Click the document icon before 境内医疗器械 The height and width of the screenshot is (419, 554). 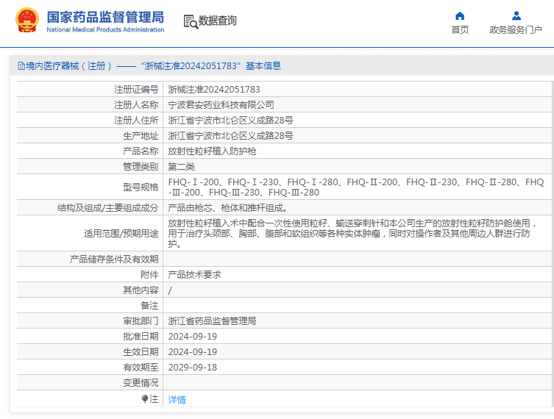(21, 66)
